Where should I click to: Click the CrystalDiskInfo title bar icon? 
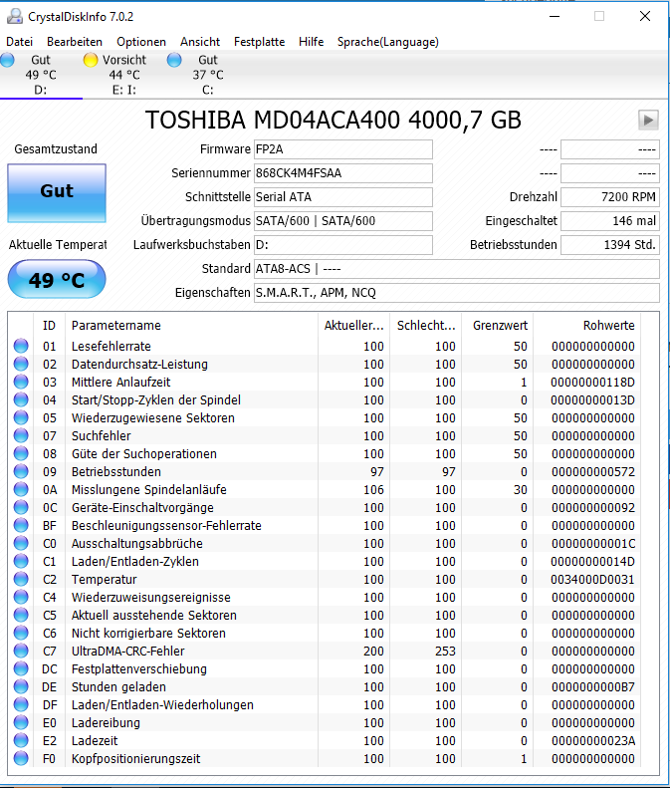point(15,17)
